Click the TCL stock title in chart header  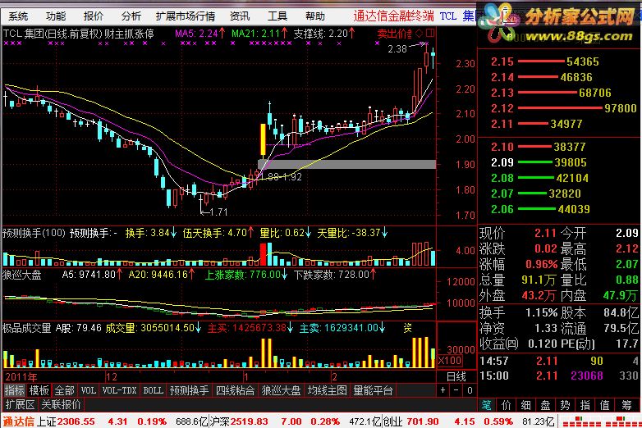point(78,34)
